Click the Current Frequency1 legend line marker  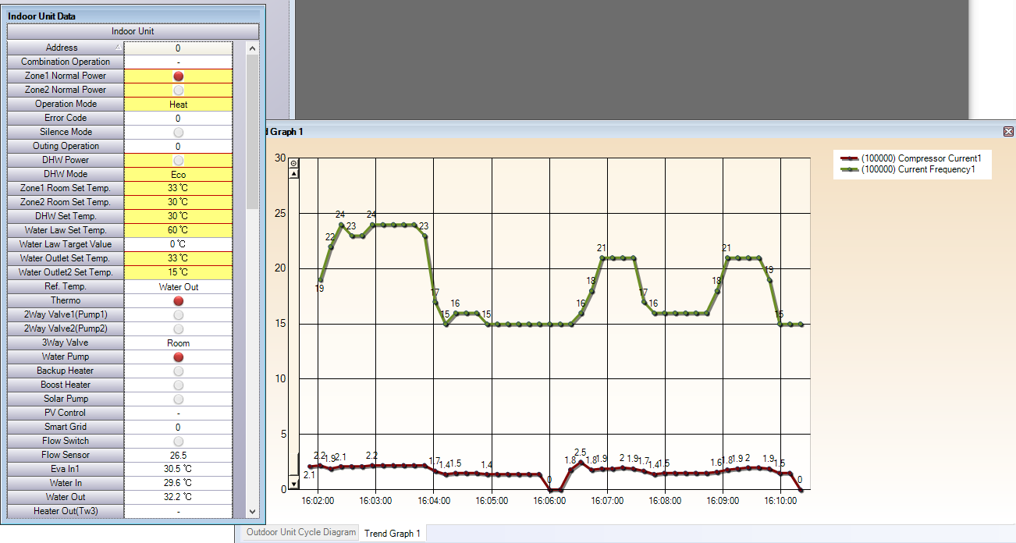(x=849, y=169)
